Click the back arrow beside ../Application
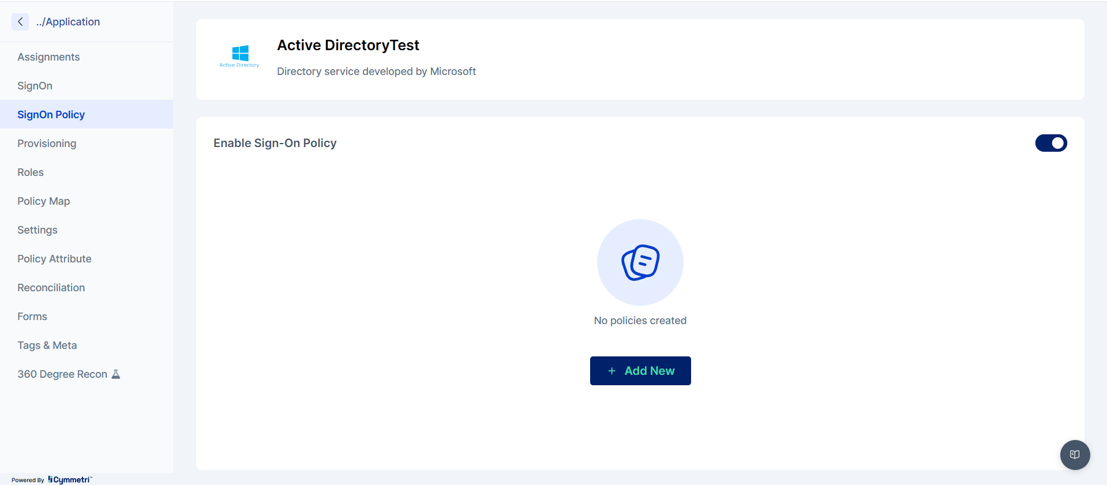Image resolution: width=1107 pixels, height=485 pixels. click(20, 22)
